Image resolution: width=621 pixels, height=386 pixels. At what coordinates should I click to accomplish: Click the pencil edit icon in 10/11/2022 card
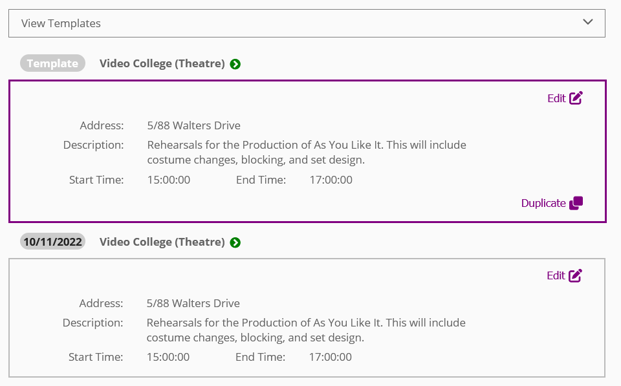click(575, 275)
